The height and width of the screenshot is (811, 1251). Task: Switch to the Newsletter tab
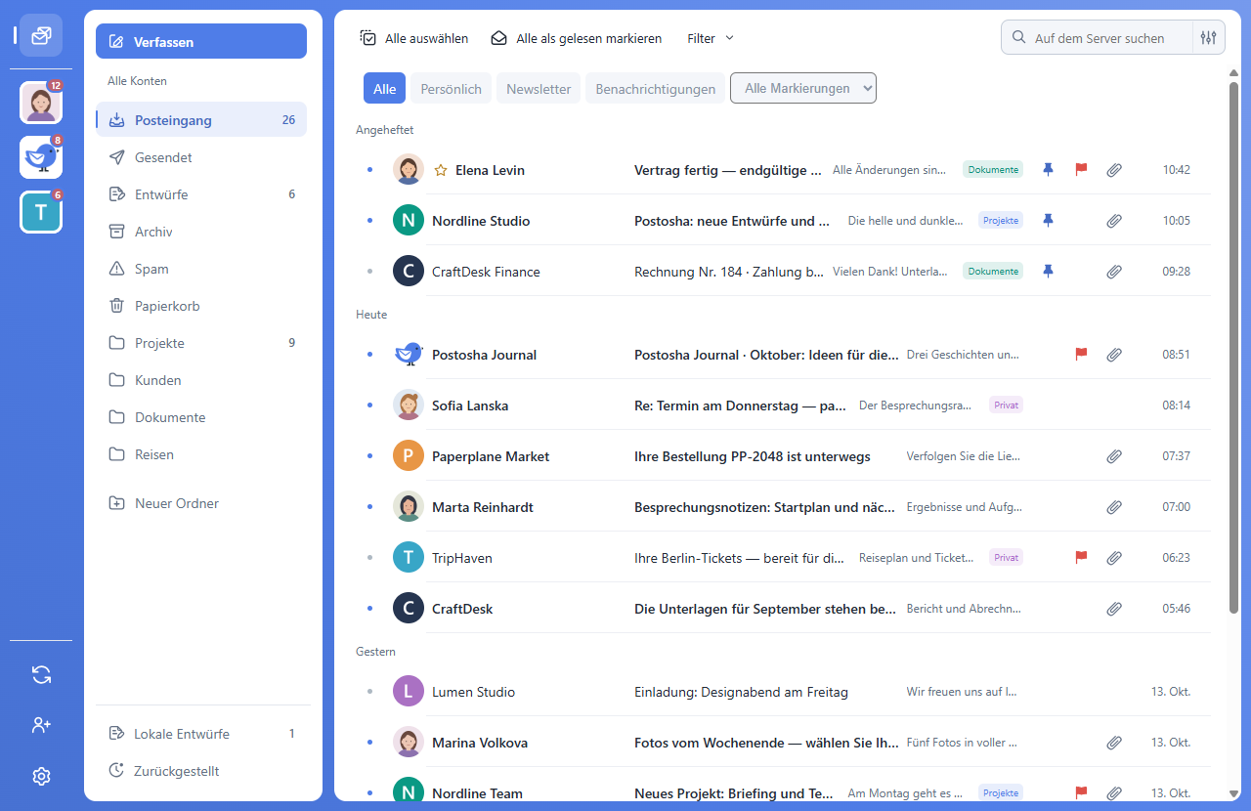coord(539,88)
